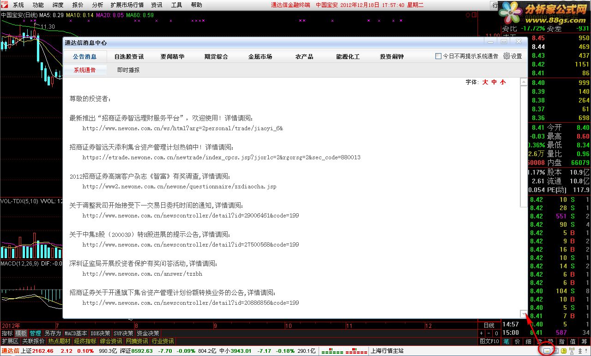This screenshot has width=591, height=356.
Task: Click the 另存为 button below chart
Action: (x=52, y=333)
